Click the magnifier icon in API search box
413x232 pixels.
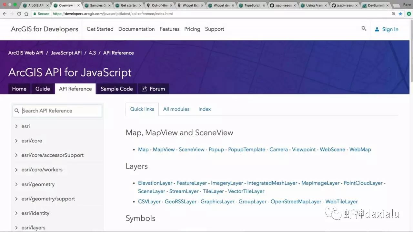point(17,111)
